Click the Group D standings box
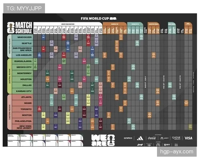This screenshot has width=200, height=160. click(x=52, y=137)
